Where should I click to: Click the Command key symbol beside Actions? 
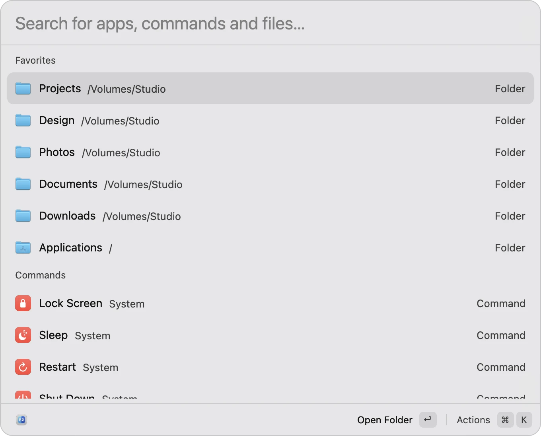coord(505,420)
